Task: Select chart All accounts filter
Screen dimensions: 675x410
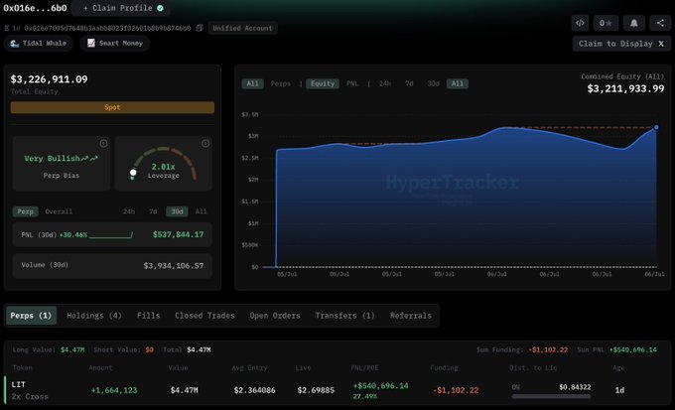Action: coord(253,83)
